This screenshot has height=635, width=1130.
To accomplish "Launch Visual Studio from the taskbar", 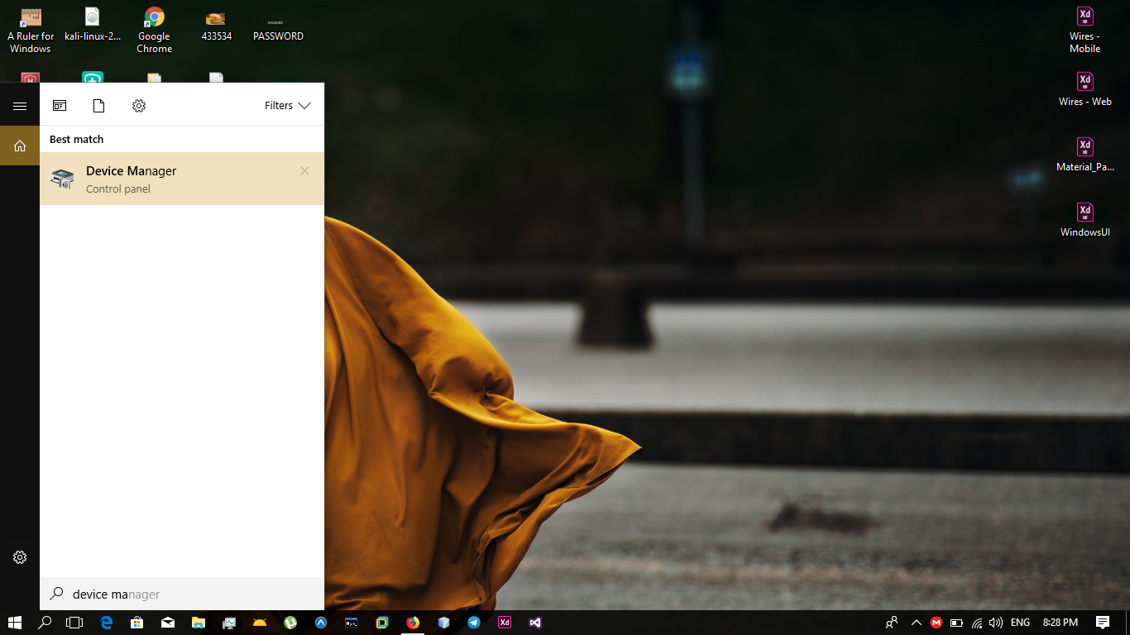I will (535, 623).
